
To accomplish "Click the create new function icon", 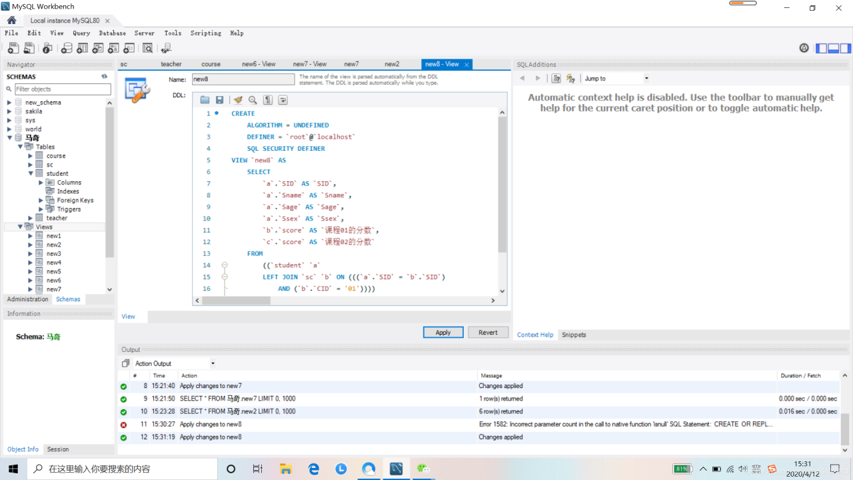I will pyautogui.click(x=129, y=48).
